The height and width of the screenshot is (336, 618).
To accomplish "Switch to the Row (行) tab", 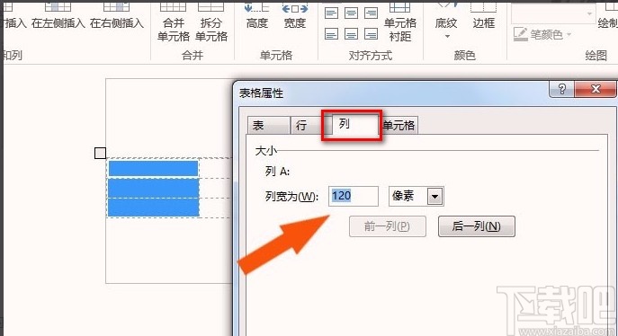I will coord(306,126).
